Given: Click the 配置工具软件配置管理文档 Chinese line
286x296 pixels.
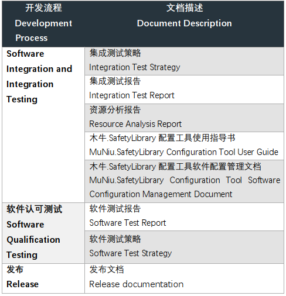Looking at the screenshot, I should pos(175,167).
